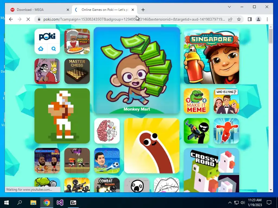Open Windows taskbar search
This screenshot has width=278, height=208.
click(20, 203)
